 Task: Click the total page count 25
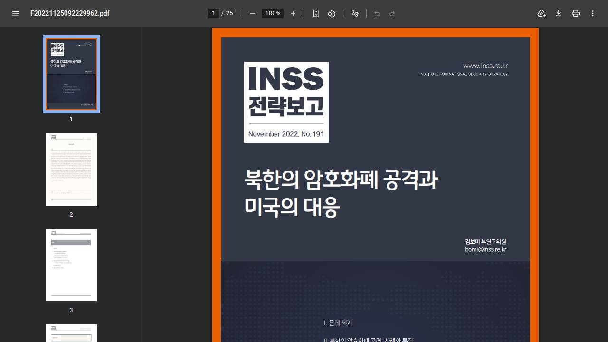(x=229, y=13)
